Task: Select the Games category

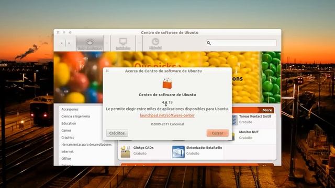Action: pos(66,131)
